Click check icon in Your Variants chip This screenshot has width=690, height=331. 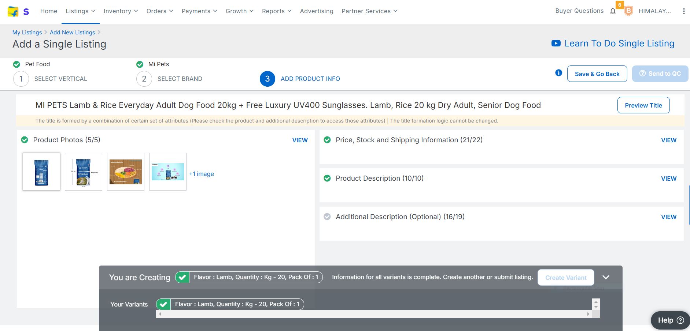click(163, 304)
